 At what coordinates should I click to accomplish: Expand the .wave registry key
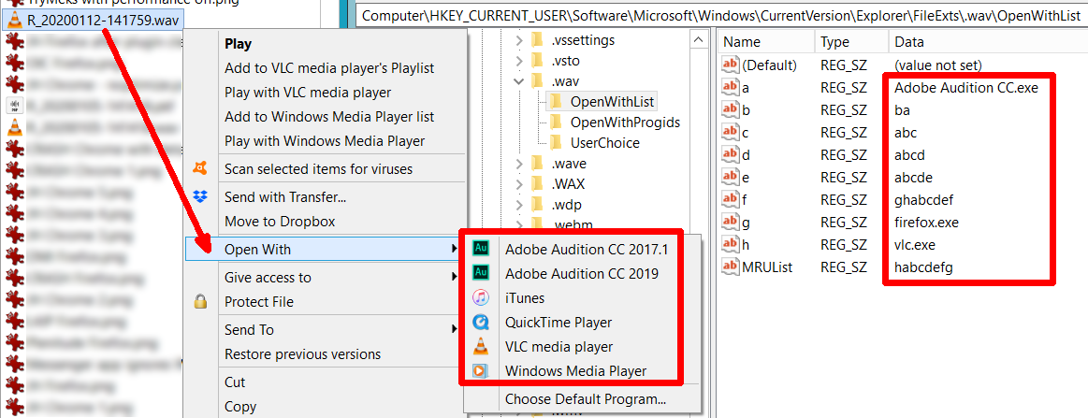(x=518, y=165)
